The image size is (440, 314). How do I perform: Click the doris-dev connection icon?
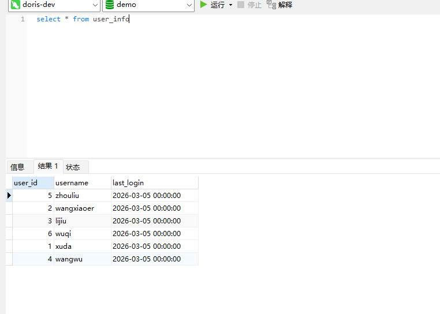pos(16,5)
